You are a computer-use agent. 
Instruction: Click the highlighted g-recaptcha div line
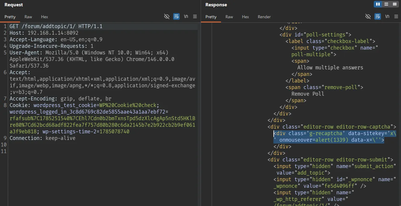(x=335, y=137)
